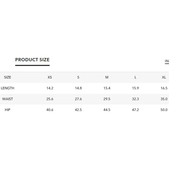This screenshot has height=169, width=169.
Task: Select the S column header
Action: [78, 77]
